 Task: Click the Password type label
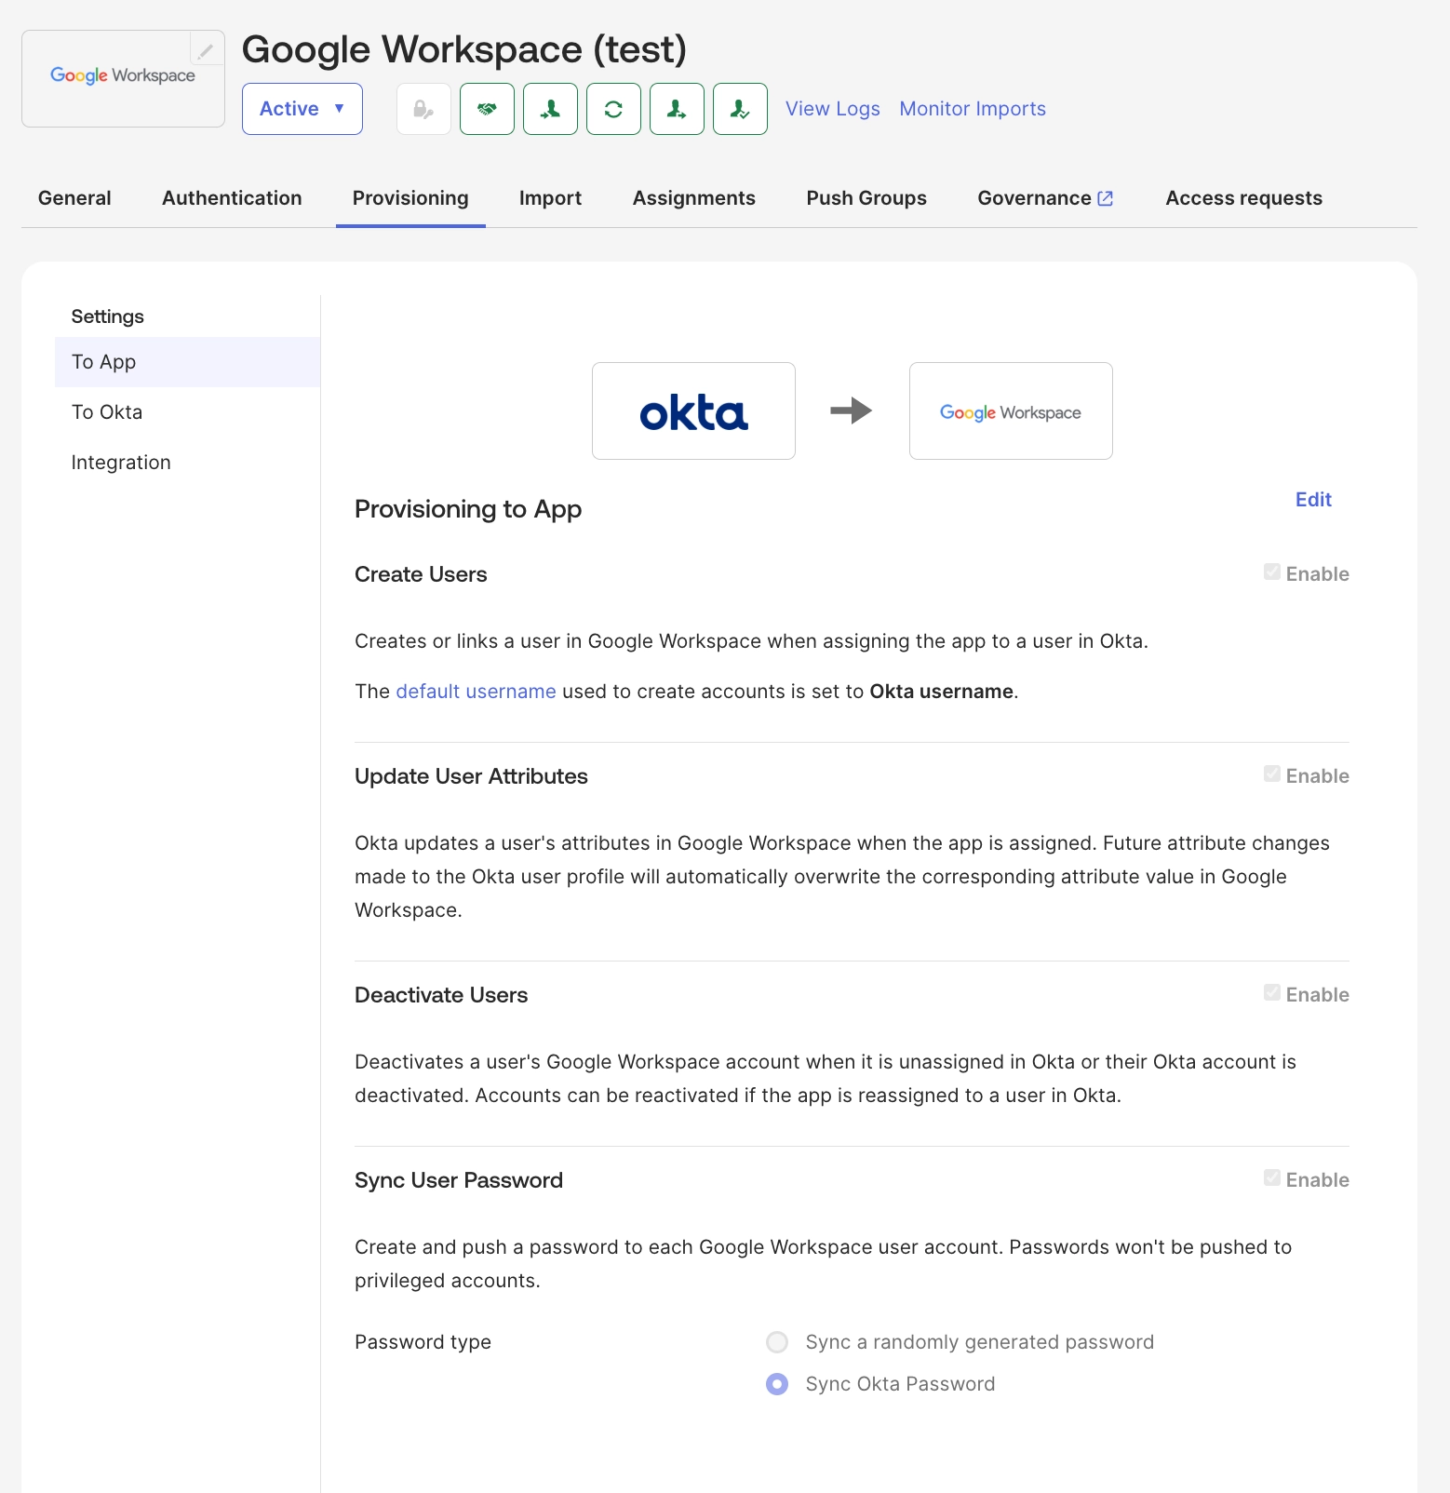423,1342
